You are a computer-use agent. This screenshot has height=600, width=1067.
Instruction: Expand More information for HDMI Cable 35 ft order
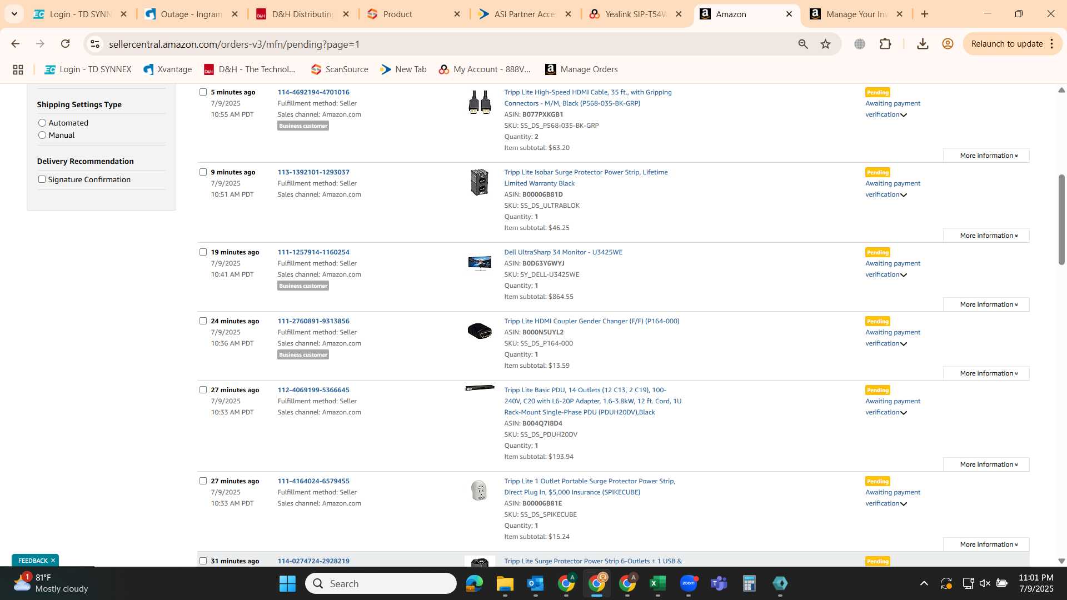tap(986, 156)
